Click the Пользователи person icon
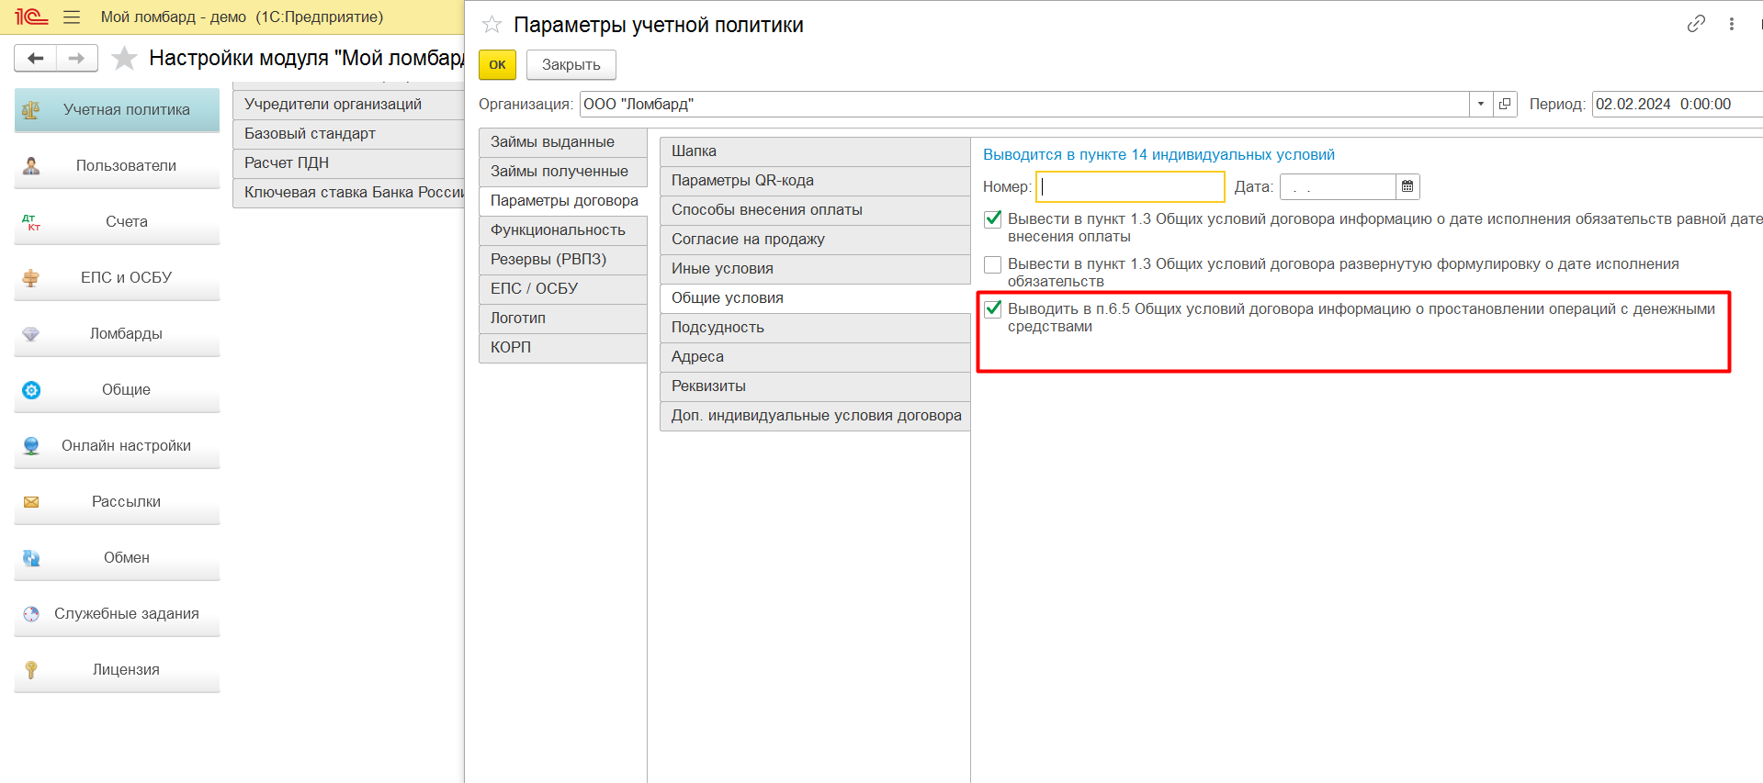The height and width of the screenshot is (783, 1763). tap(31, 166)
